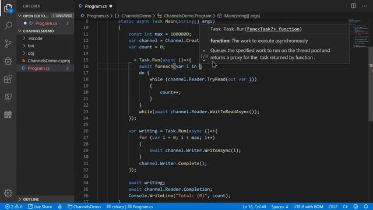Viewport: 373px width, 210px height.
Task: Click 'count++;' in the code
Action: click(x=170, y=92)
